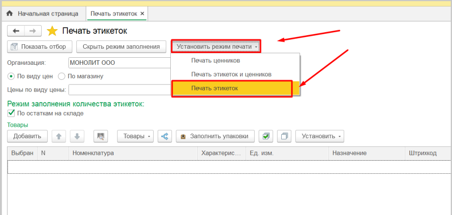Open the 'Установить' dropdown button

pyautogui.click(x=319, y=136)
